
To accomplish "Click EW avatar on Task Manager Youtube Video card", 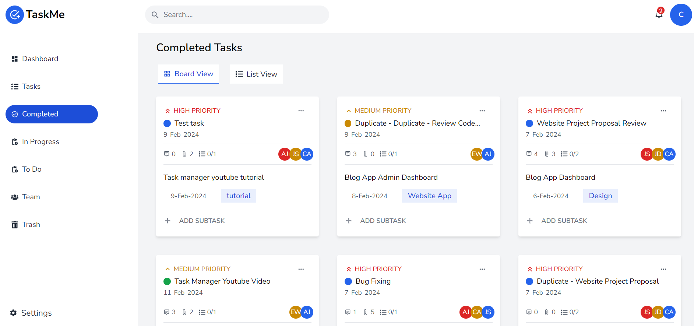I will pyautogui.click(x=295, y=312).
